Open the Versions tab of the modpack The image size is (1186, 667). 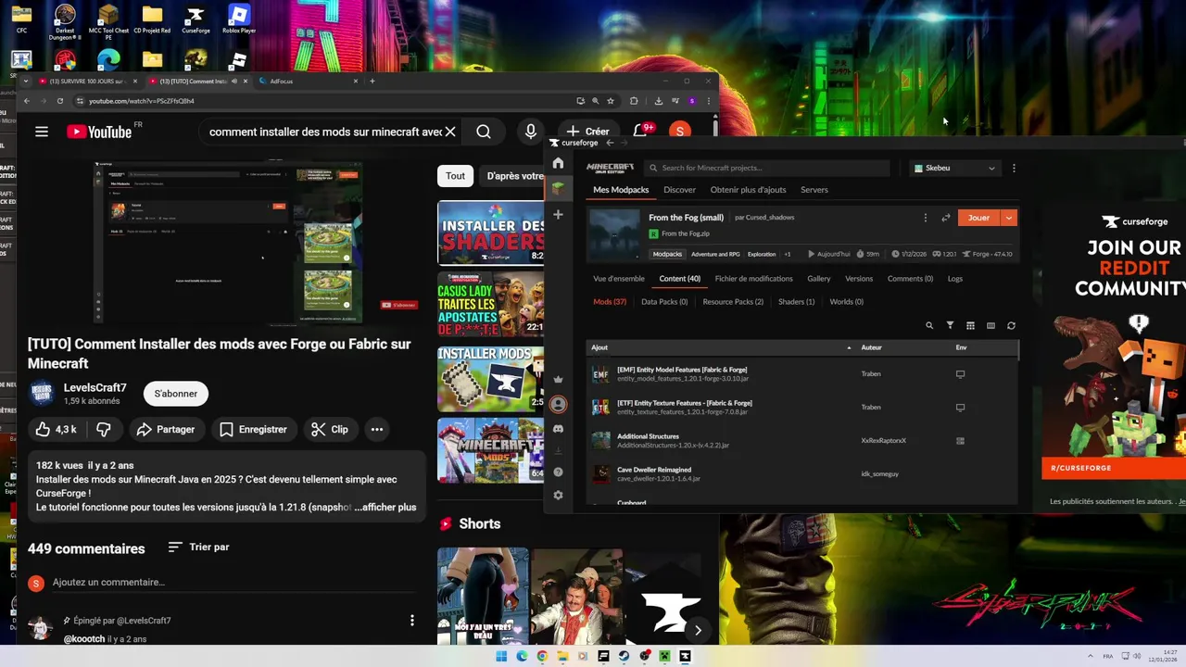click(x=859, y=279)
